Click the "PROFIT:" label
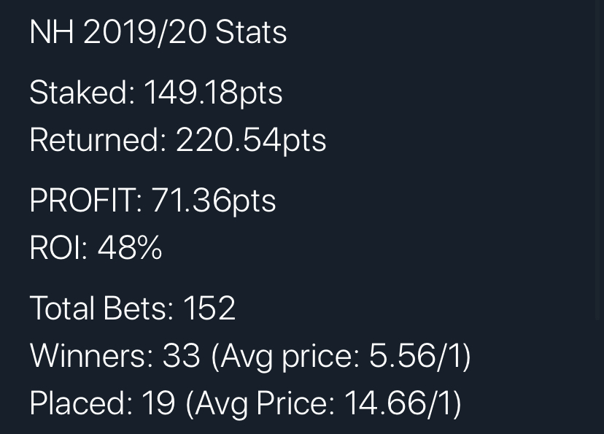This screenshot has height=434, width=604. (x=86, y=201)
